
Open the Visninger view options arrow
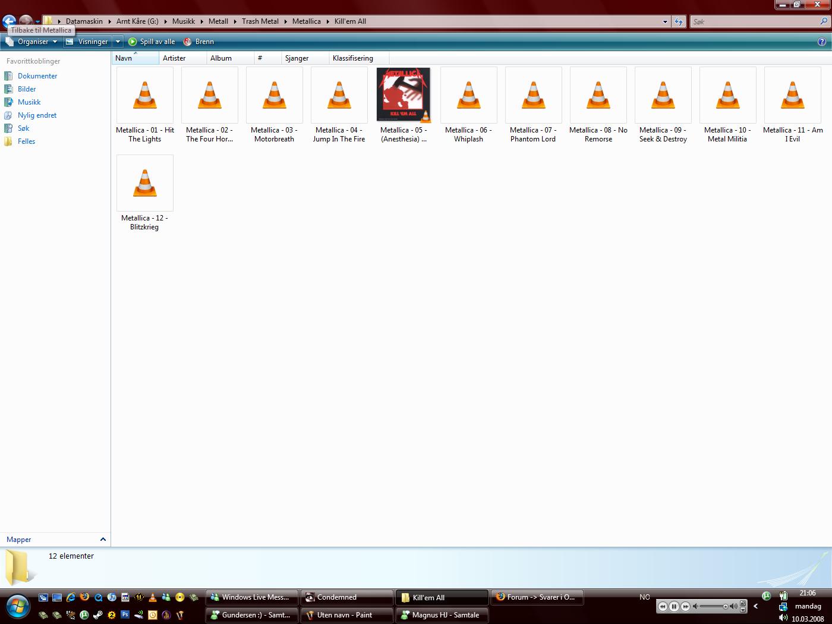tap(118, 42)
